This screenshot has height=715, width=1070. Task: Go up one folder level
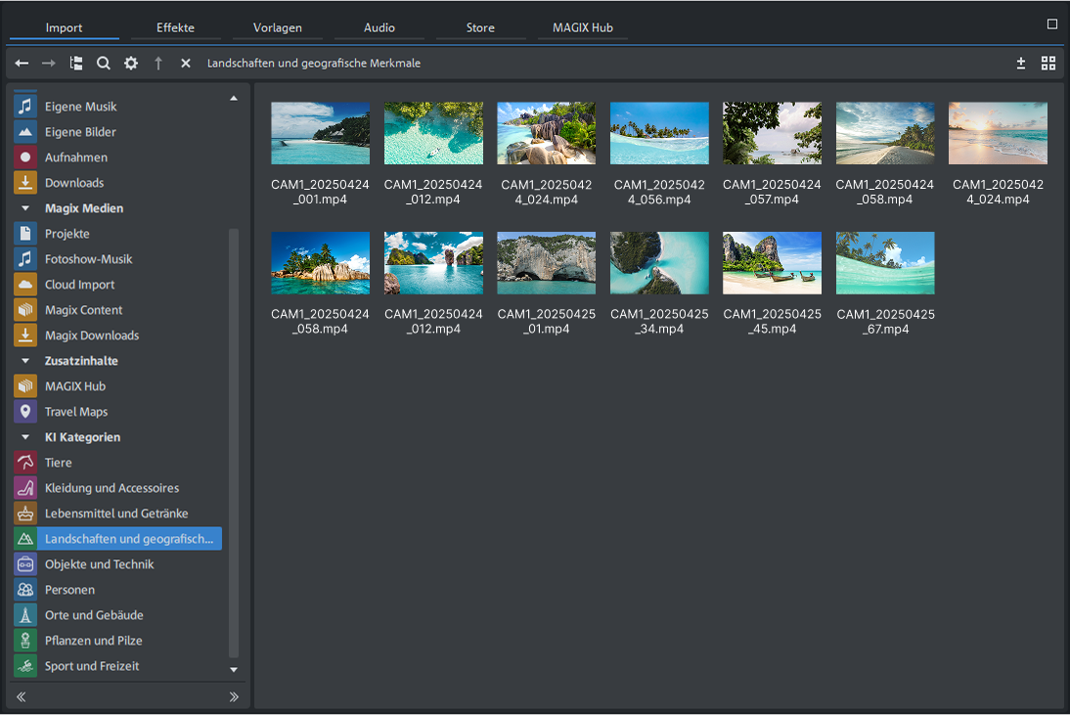coord(158,64)
